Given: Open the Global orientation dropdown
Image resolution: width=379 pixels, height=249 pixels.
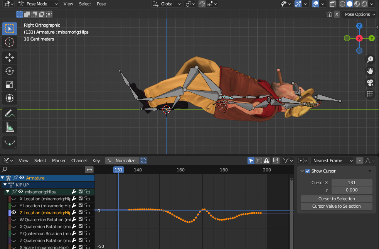Looking at the screenshot, I should pos(167,4).
